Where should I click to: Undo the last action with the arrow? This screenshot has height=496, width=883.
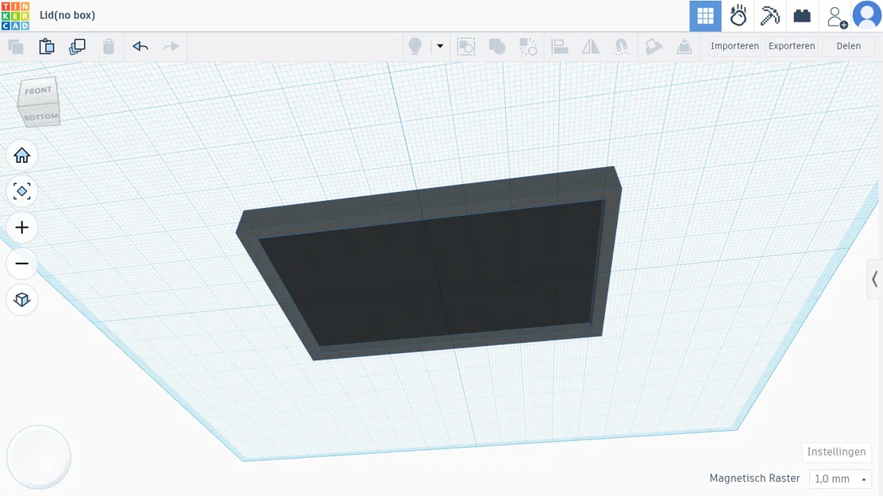[141, 47]
